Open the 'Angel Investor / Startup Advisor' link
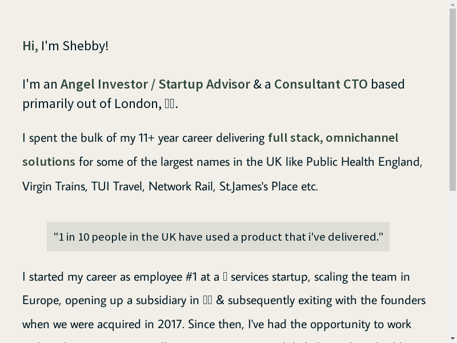This screenshot has height=343, width=457. (x=155, y=84)
